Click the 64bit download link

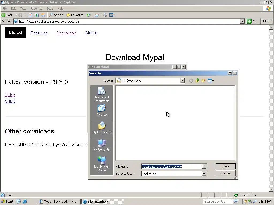[x=10, y=101]
